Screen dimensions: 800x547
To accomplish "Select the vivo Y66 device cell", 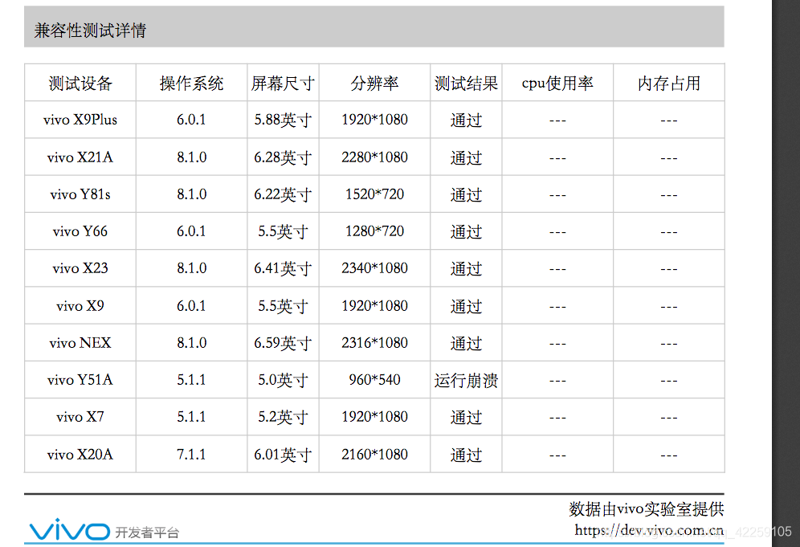I will (80, 231).
